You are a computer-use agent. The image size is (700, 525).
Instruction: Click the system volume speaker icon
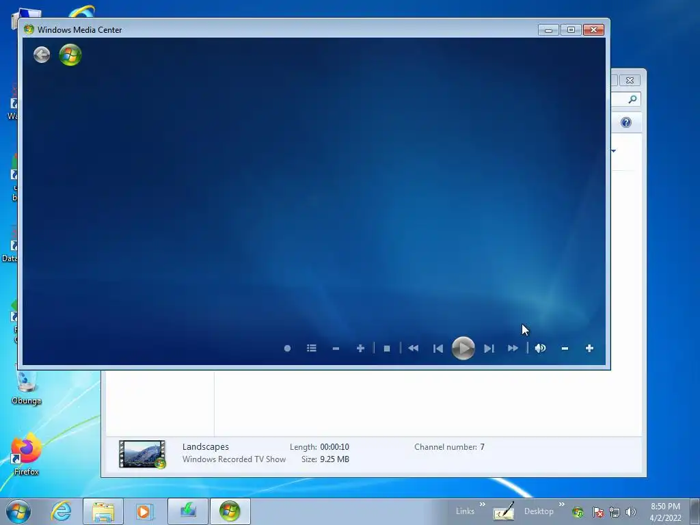coord(630,511)
